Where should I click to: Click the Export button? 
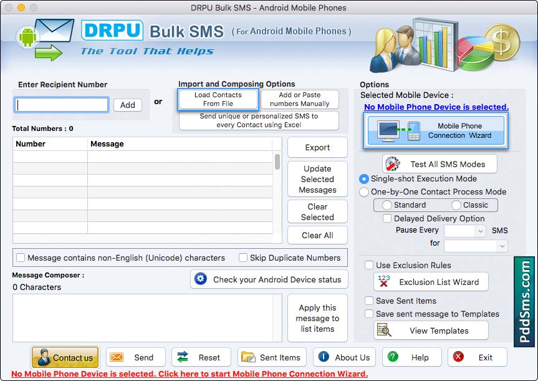point(317,147)
